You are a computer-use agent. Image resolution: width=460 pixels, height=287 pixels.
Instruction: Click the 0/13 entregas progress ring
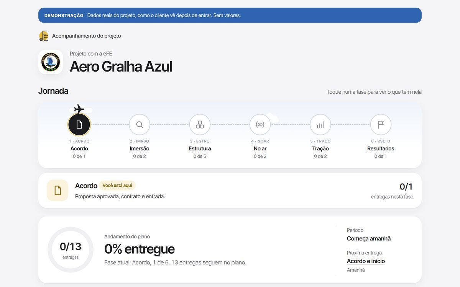coord(71,249)
